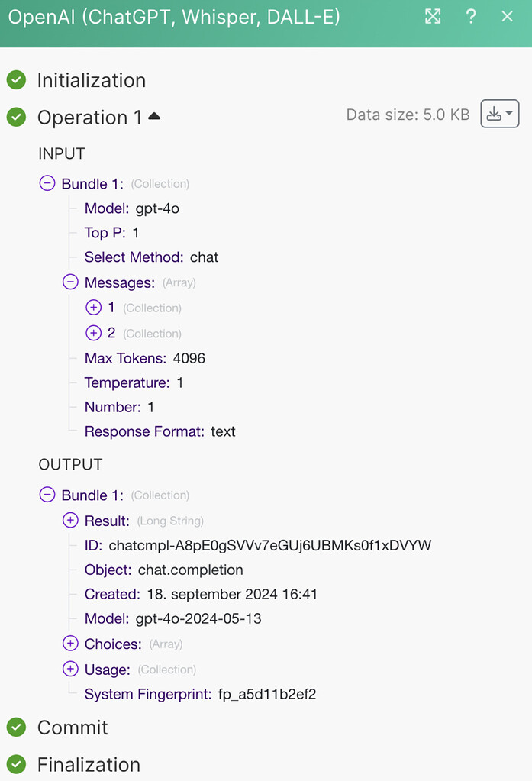532x781 pixels.
Task: Expand message 1 collection
Action: 93,307
